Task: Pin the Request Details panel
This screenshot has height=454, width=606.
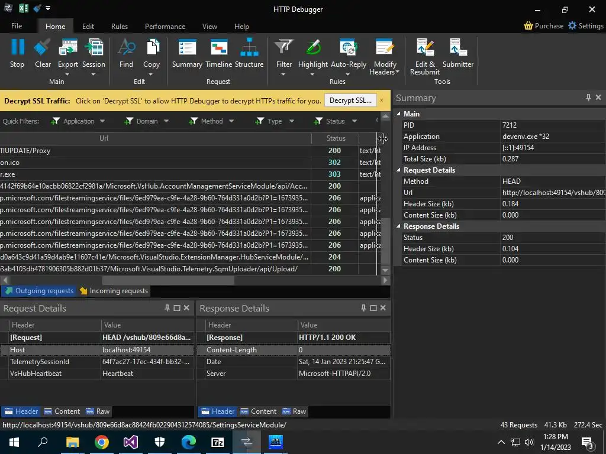Action: 167,308
